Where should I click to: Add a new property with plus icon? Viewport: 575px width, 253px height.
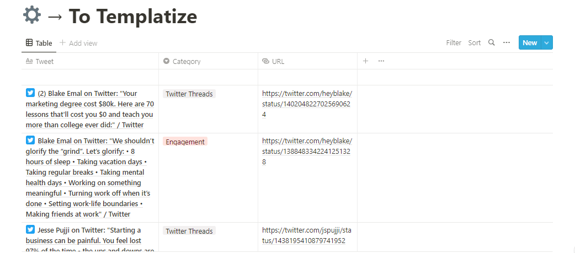[365, 61]
